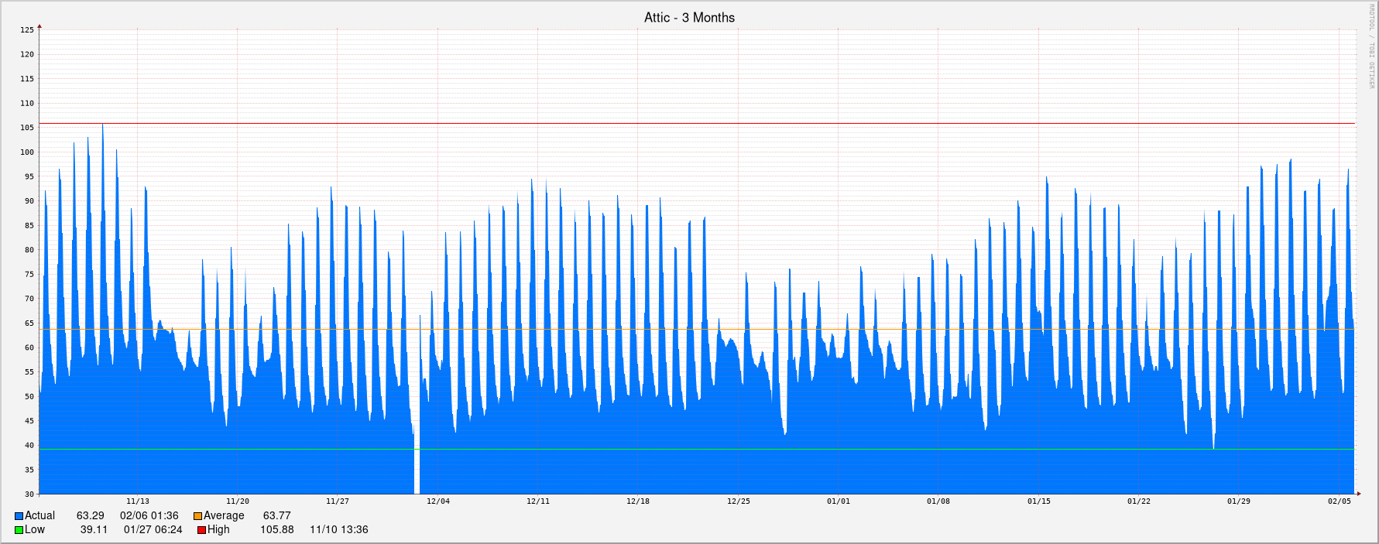Click the High value 105.88 in legend

[x=277, y=530]
